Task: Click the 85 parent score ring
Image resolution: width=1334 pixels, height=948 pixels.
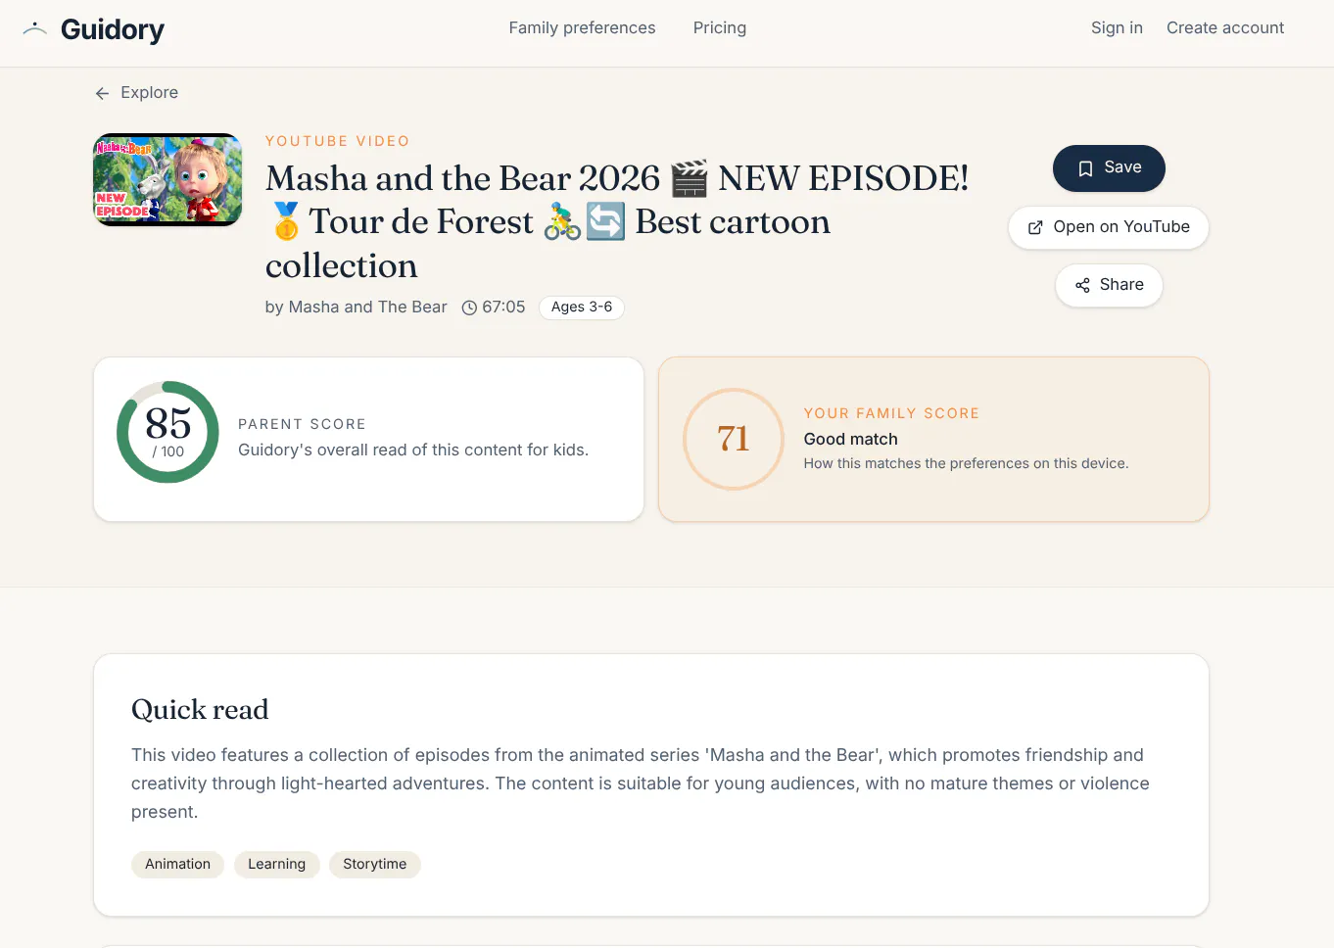Action: (167, 432)
